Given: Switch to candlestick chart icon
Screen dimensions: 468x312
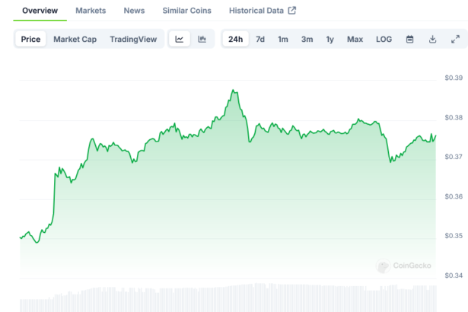Looking at the screenshot, I should (202, 39).
